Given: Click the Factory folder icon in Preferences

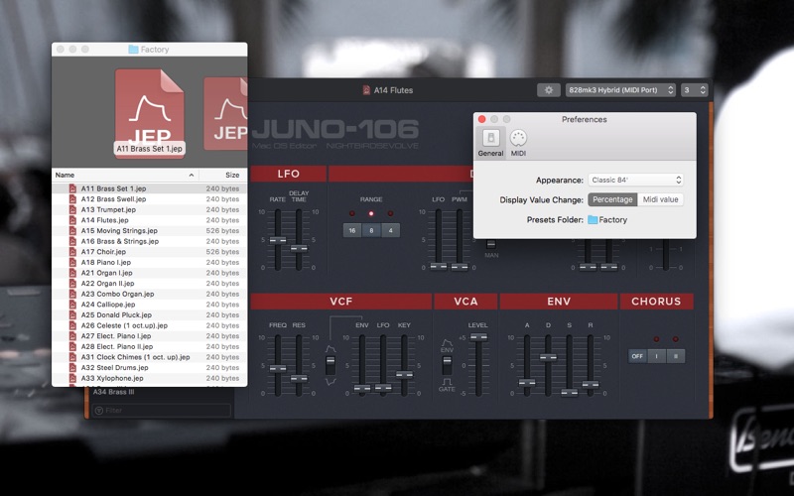Looking at the screenshot, I should click(x=593, y=219).
